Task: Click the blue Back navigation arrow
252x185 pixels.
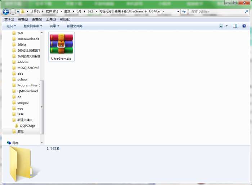Action: point(6,11)
